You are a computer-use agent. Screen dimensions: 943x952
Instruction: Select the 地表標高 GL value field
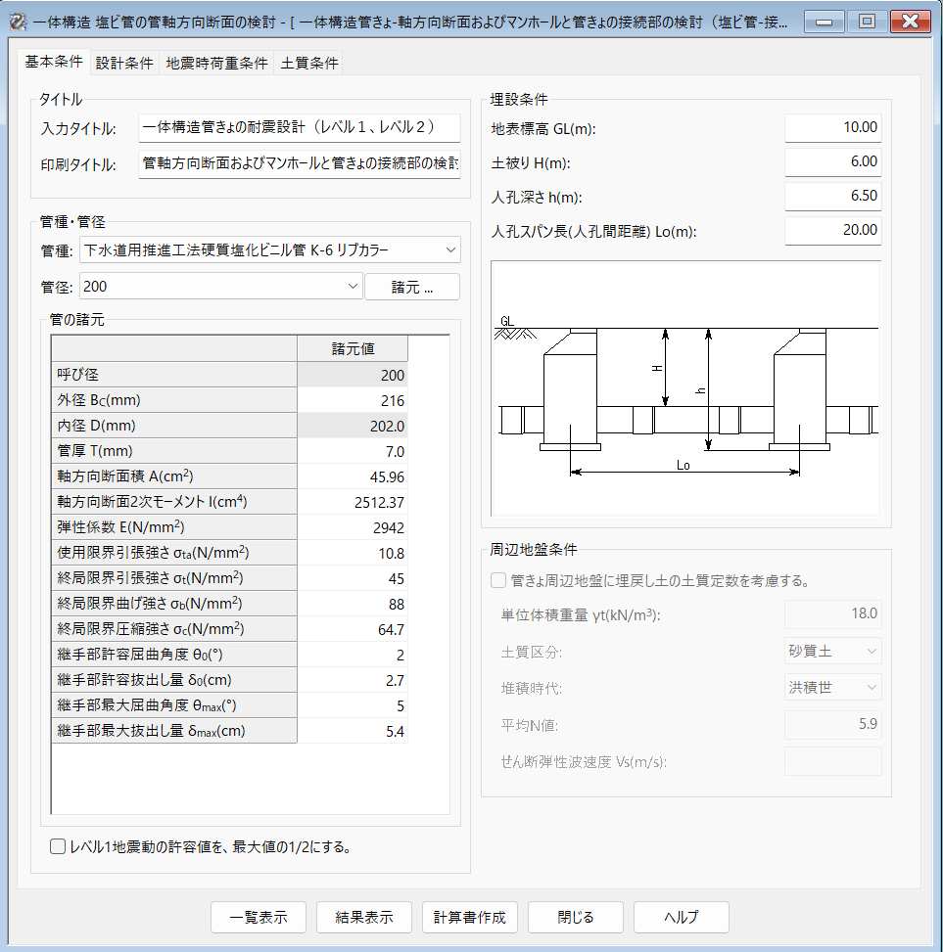coord(832,127)
